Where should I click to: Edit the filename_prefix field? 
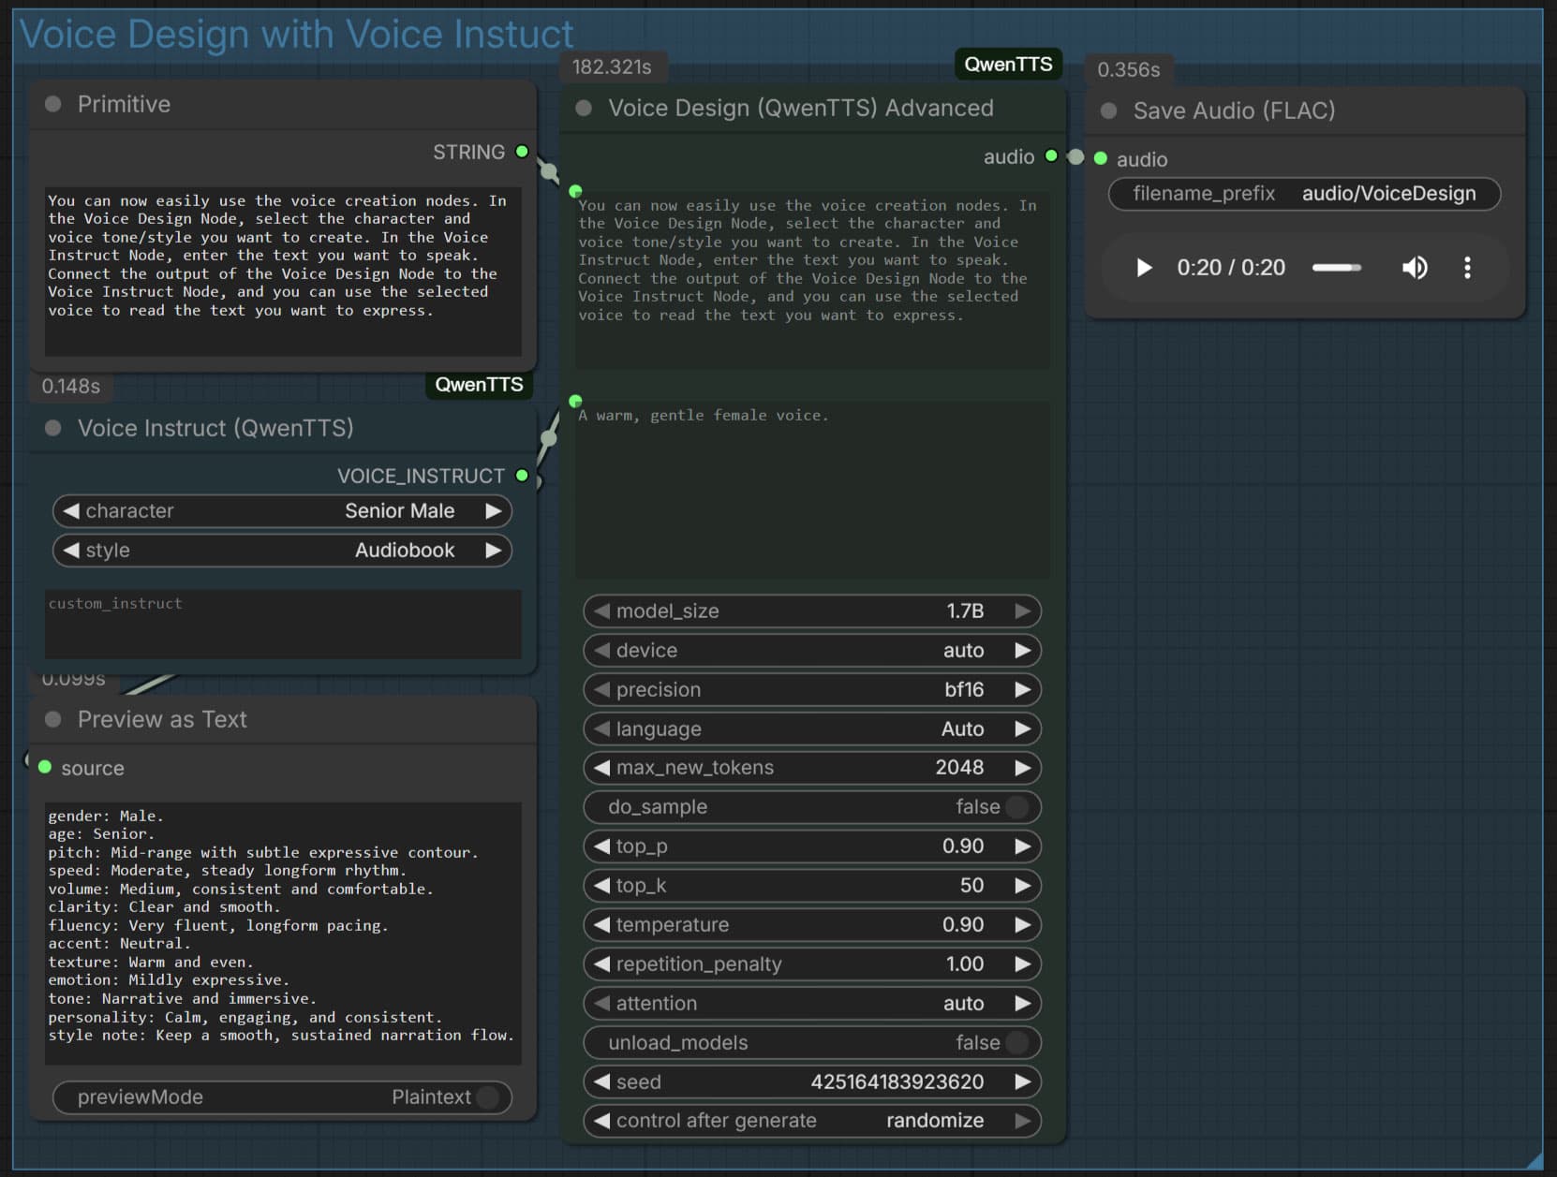[x=1304, y=194]
